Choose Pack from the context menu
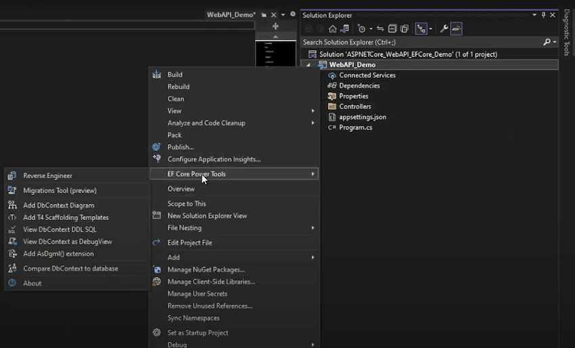This screenshot has width=575, height=348. 234,135
